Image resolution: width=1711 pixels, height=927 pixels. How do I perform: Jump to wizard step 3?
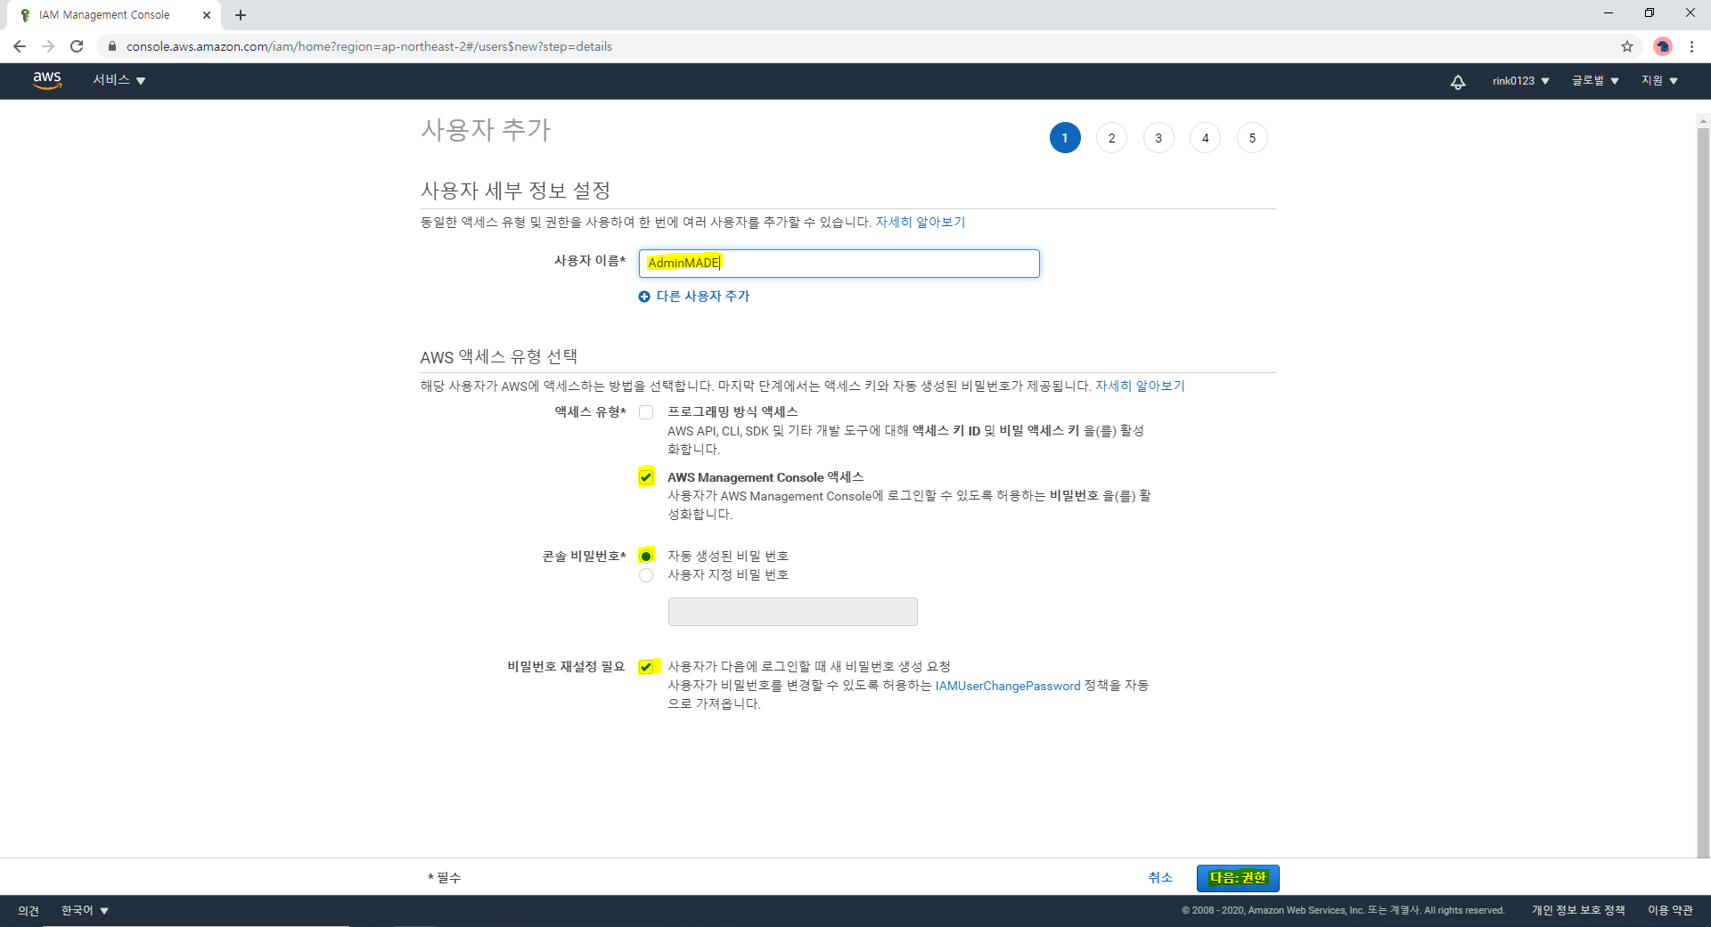1158,138
